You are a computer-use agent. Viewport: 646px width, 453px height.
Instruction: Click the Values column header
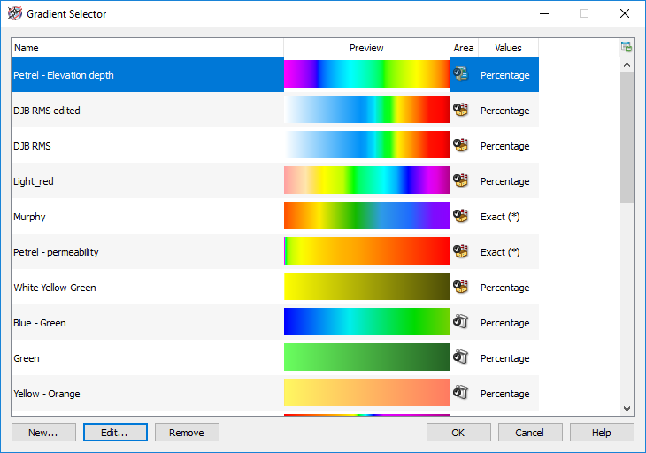(508, 48)
